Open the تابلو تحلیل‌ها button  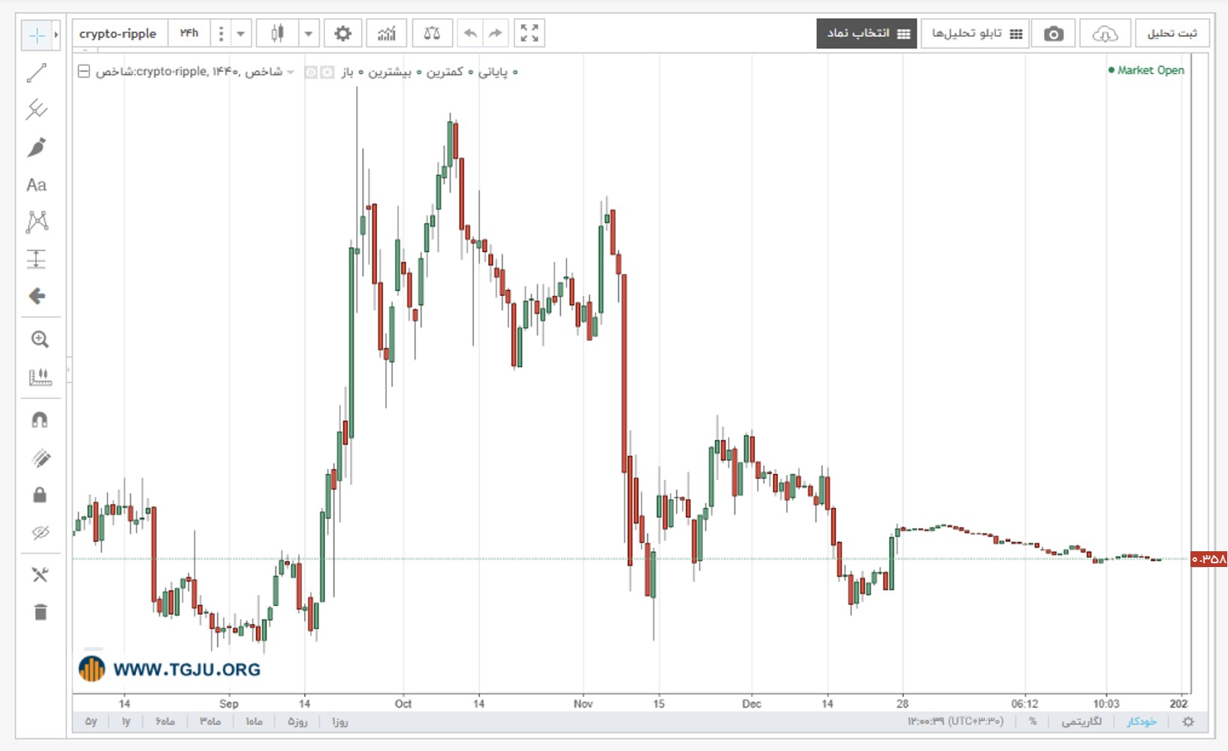975,34
